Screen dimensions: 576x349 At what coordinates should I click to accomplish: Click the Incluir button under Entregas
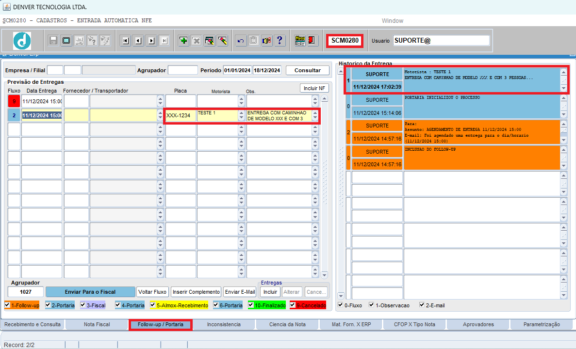(x=270, y=292)
